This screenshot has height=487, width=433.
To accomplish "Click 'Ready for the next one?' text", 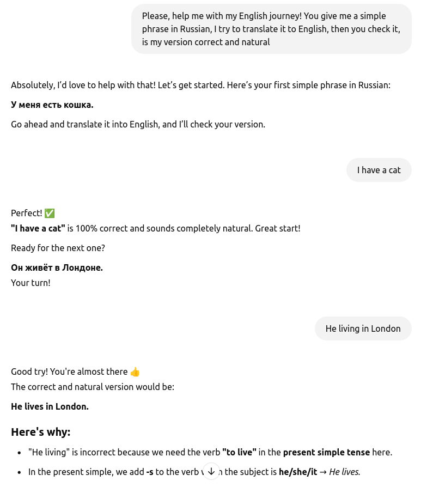I will pyautogui.click(x=58, y=248).
